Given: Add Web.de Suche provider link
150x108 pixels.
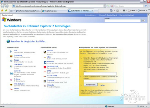Looking at the screenshot, I should 19,84.
